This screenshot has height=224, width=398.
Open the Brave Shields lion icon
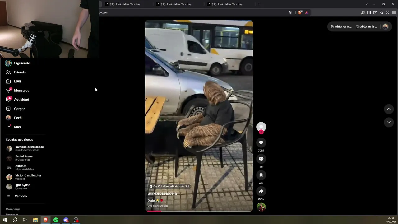click(300, 12)
